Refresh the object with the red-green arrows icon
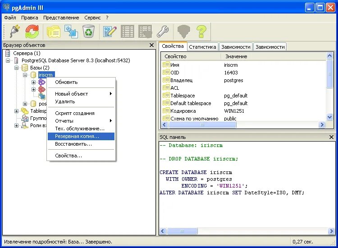 [x=32, y=32]
